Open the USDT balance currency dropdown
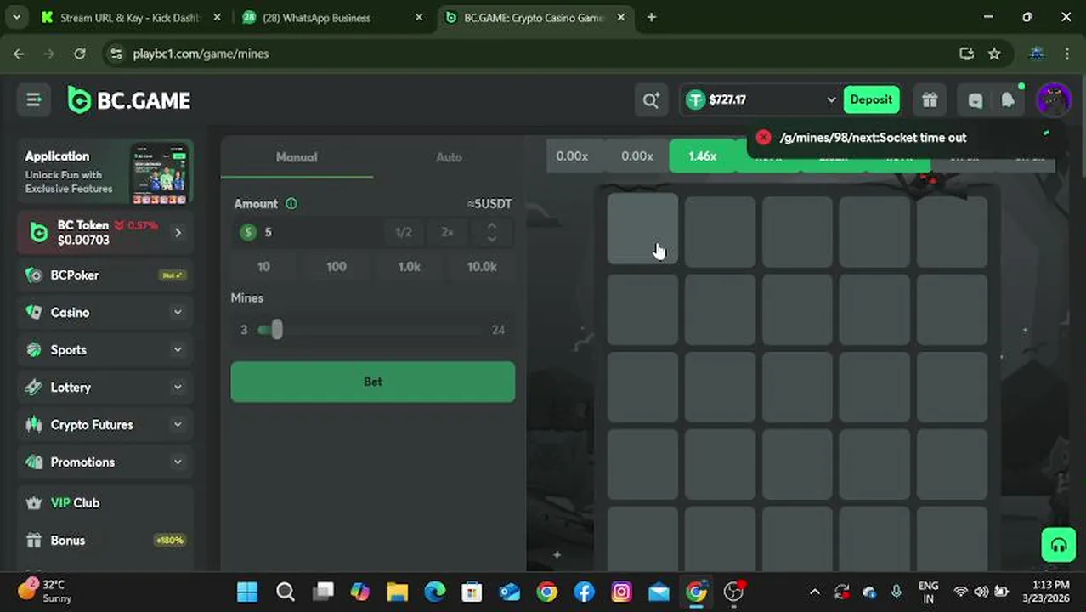Image resolution: width=1086 pixels, height=612 pixels. pos(831,100)
